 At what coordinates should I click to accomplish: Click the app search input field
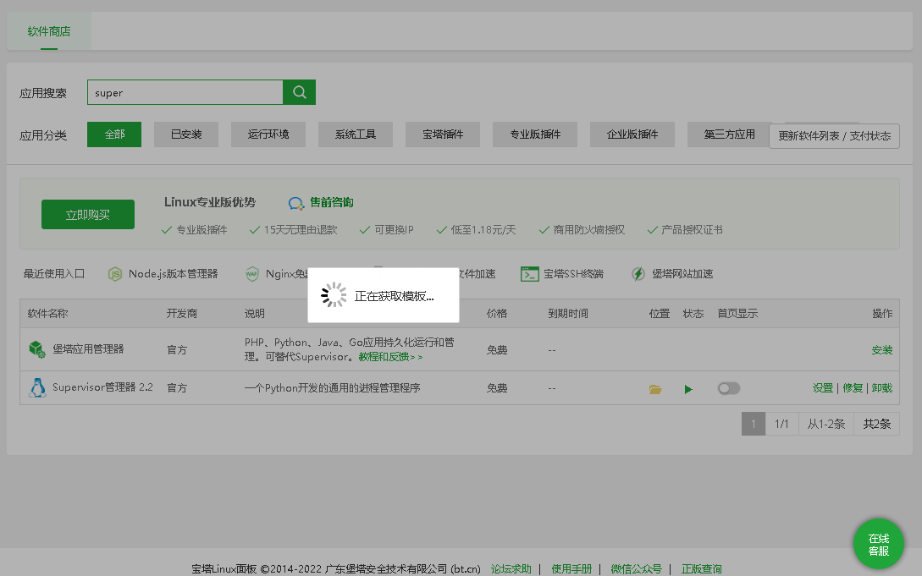pos(185,92)
